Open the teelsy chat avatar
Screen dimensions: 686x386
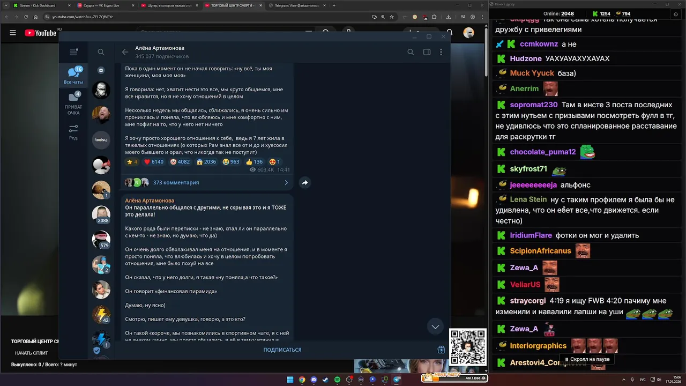tap(101, 140)
